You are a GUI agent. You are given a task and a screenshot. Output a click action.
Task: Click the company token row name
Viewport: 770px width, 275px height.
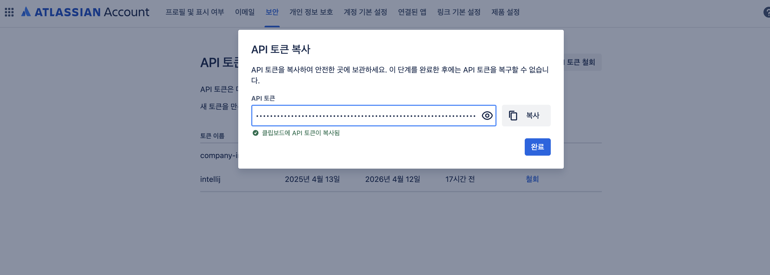click(219, 155)
